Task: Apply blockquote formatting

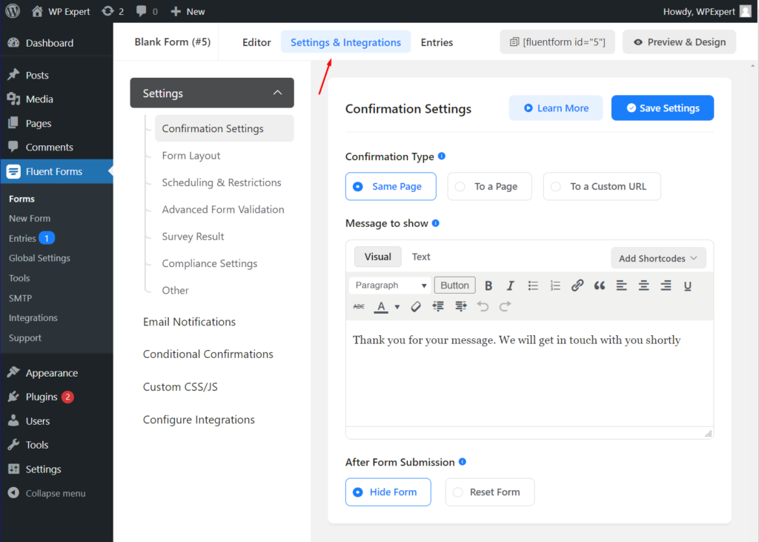Action: click(599, 285)
